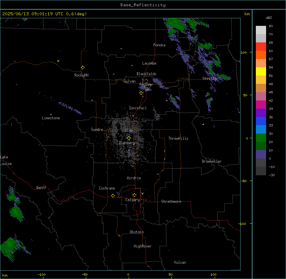Click the yellow v marker northwest of RockyMH
The image size is (286, 279).
click(x=58, y=61)
